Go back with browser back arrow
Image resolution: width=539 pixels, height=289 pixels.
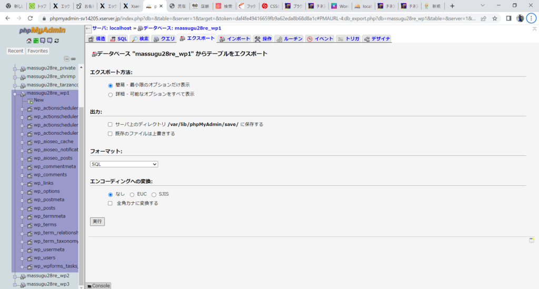click(x=7, y=18)
